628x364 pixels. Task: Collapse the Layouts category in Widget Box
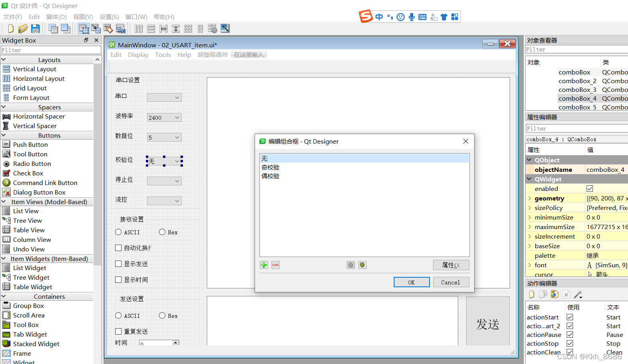[4, 60]
